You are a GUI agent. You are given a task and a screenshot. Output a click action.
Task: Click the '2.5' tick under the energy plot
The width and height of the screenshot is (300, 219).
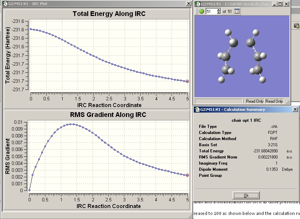point(109,99)
